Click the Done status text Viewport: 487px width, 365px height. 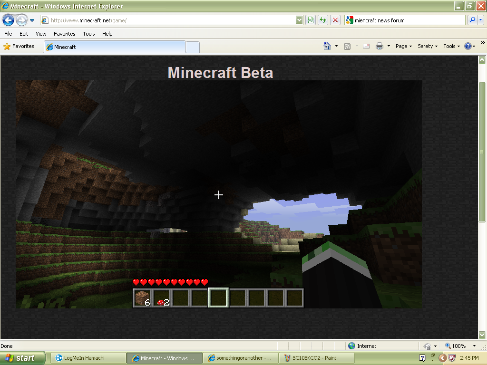[7, 346]
